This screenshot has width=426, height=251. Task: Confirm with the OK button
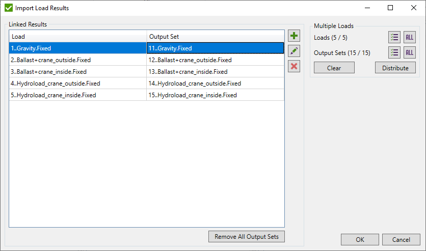click(x=360, y=240)
